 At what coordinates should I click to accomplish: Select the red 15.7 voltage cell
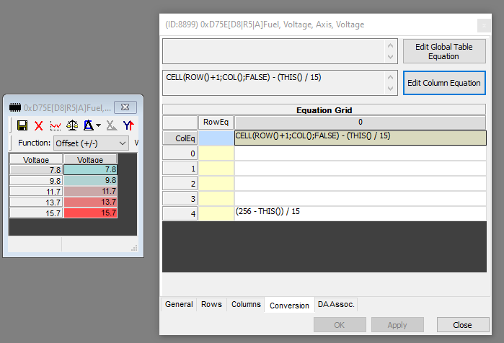[90, 213]
